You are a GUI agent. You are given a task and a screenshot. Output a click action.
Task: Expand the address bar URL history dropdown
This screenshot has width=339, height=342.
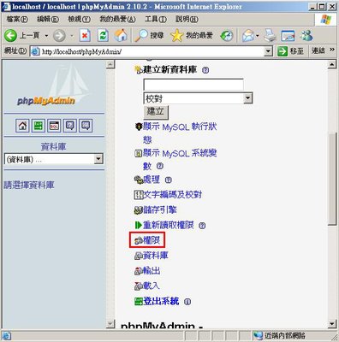click(268, 51)
